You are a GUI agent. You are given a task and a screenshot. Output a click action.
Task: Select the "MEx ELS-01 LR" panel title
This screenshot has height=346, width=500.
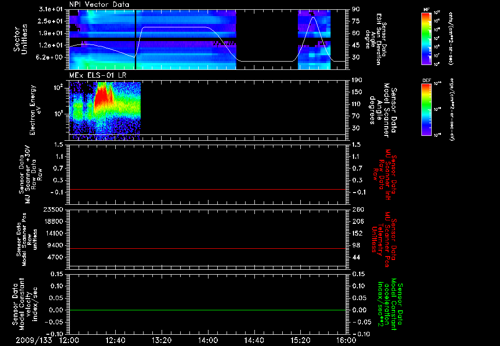tap(98, 75)
